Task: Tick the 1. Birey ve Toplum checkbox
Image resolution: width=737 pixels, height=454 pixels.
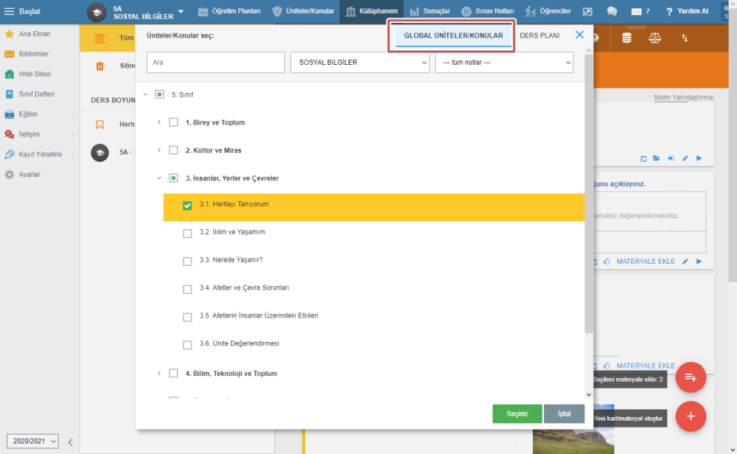Action: point(173,122)
